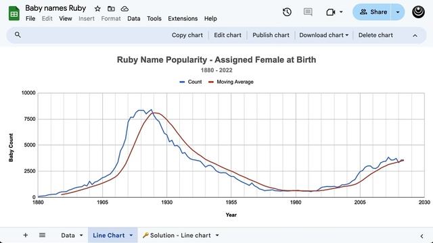433x243 pixels.
Task: Open the File menu
Action: point(30,18)
